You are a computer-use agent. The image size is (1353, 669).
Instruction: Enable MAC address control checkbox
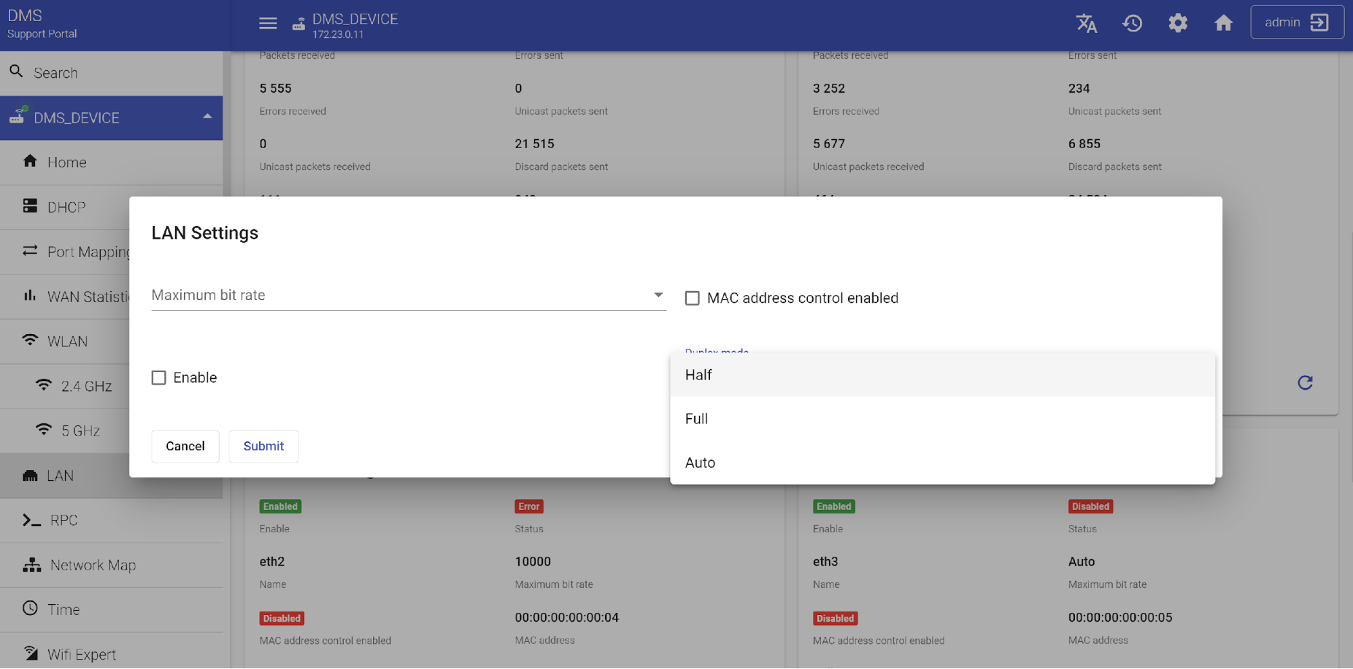coord(692,298)
